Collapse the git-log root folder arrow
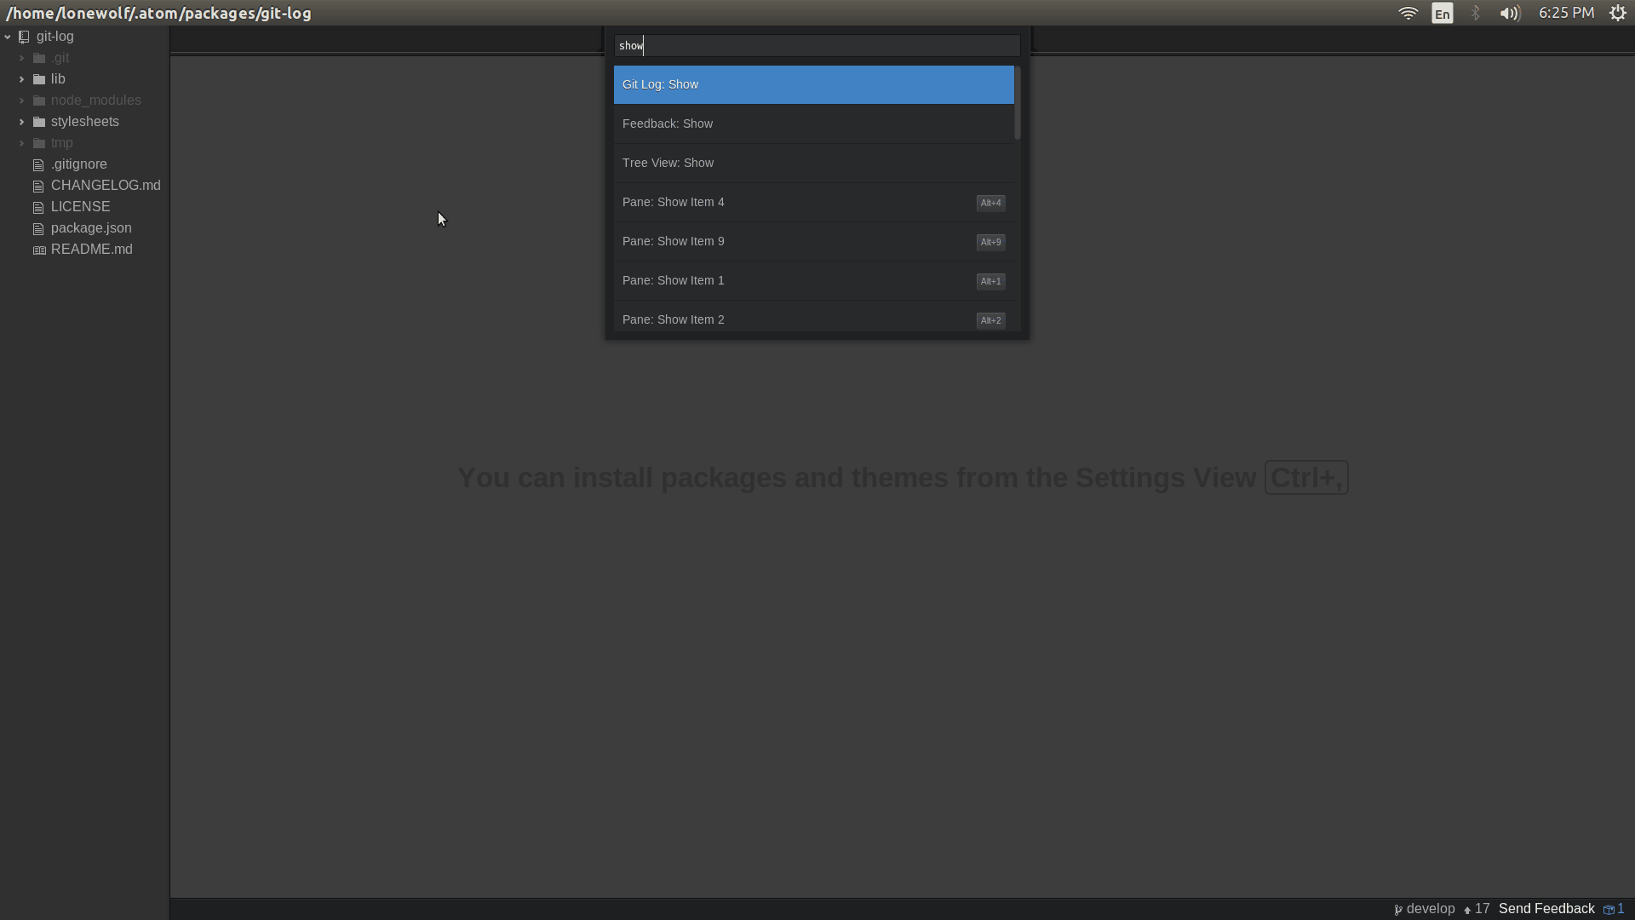 click(x=8, y=37)
